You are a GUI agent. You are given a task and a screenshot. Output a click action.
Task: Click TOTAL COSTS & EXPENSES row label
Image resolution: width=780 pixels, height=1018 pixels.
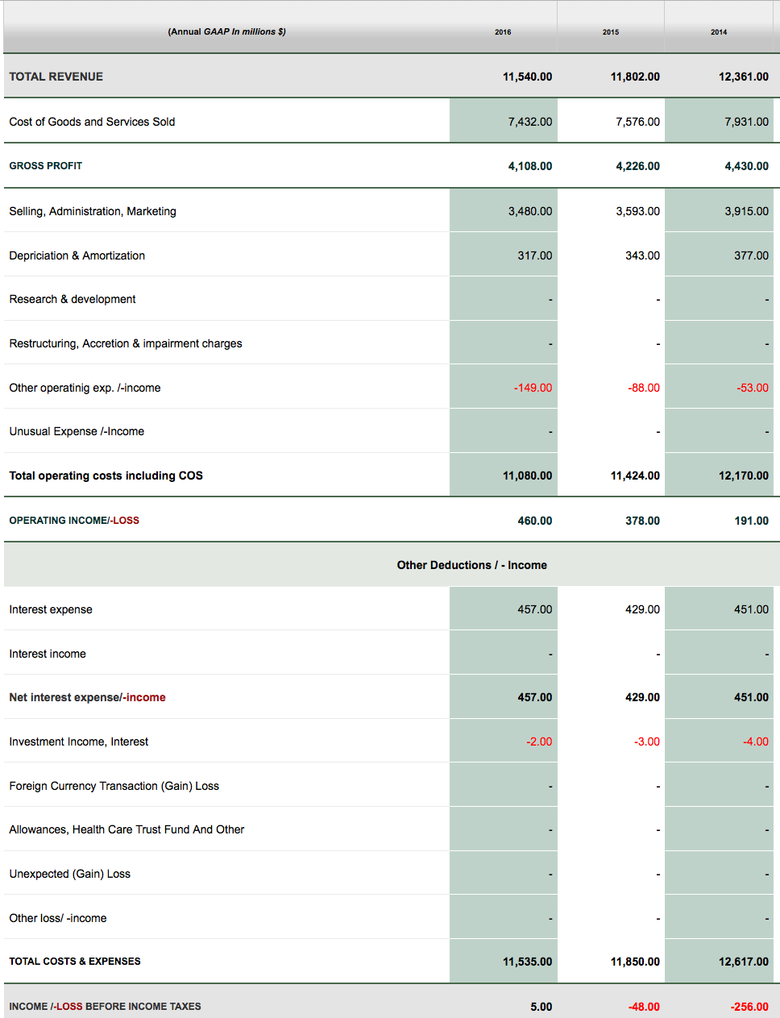pos(75,962)
